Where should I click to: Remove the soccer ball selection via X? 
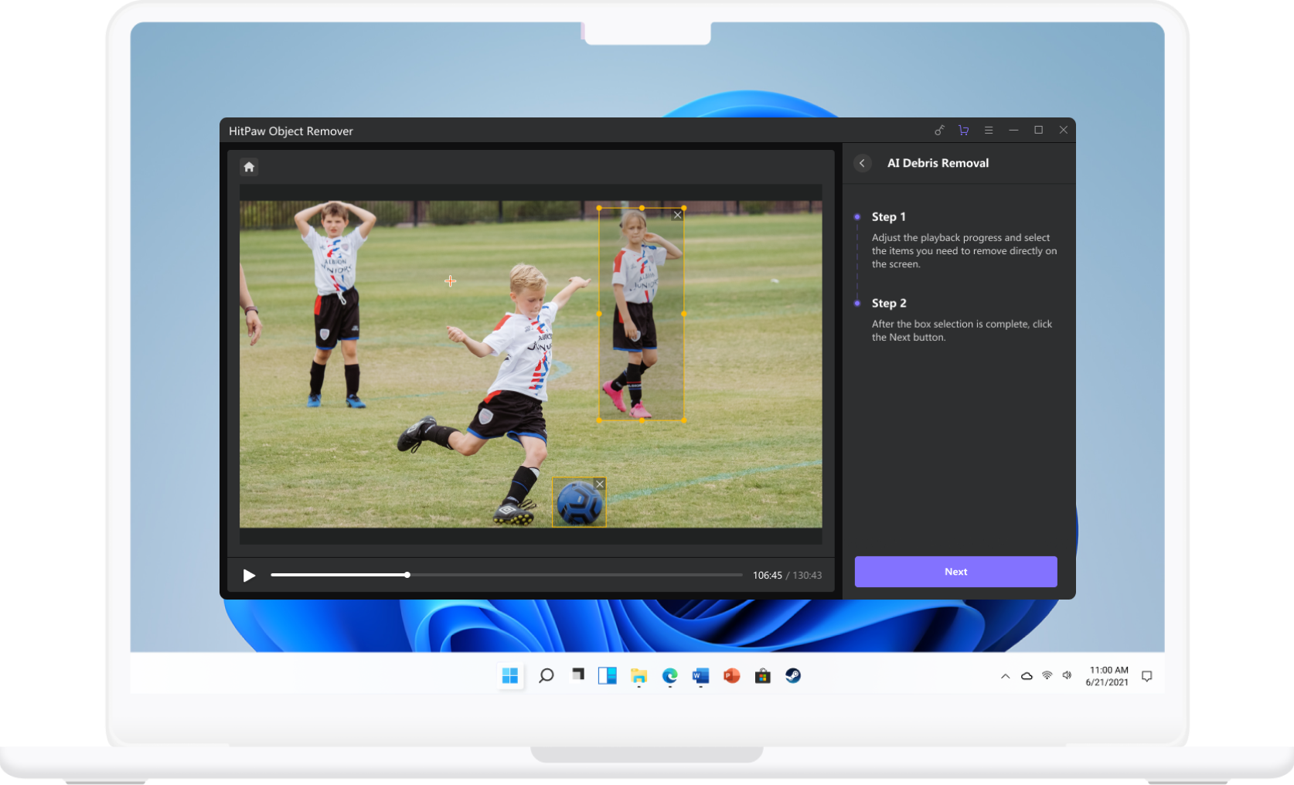(x=600, y=484)
